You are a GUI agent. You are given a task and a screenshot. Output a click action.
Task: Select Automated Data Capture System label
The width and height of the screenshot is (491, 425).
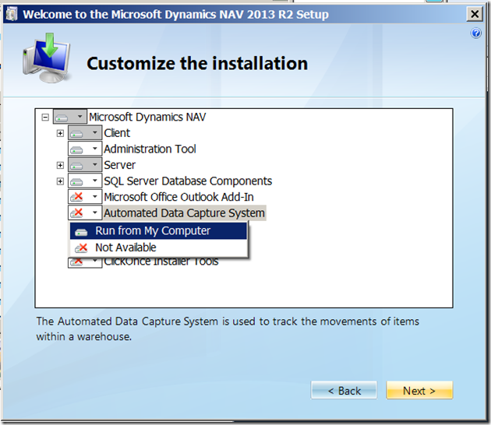pyautogui.click(x=185, y=213)
